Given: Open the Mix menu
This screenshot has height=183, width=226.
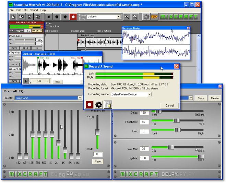Looking at the screenshot, I should click(26, 10).
